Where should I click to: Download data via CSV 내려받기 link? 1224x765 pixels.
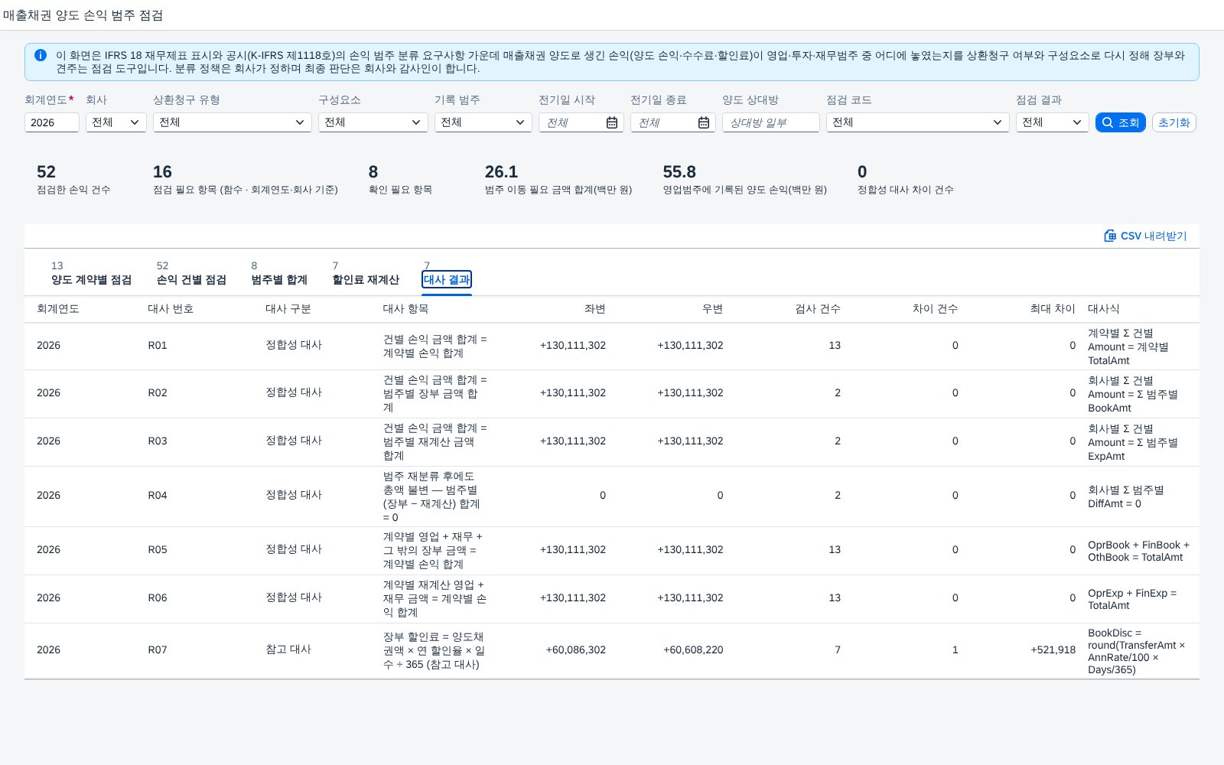[1145, 236]
